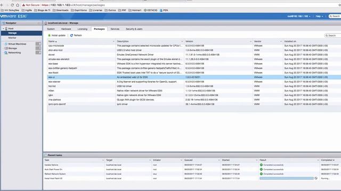Click the Install update button
The width and height of the screenshot is (341, 191).
pos(57,36)
